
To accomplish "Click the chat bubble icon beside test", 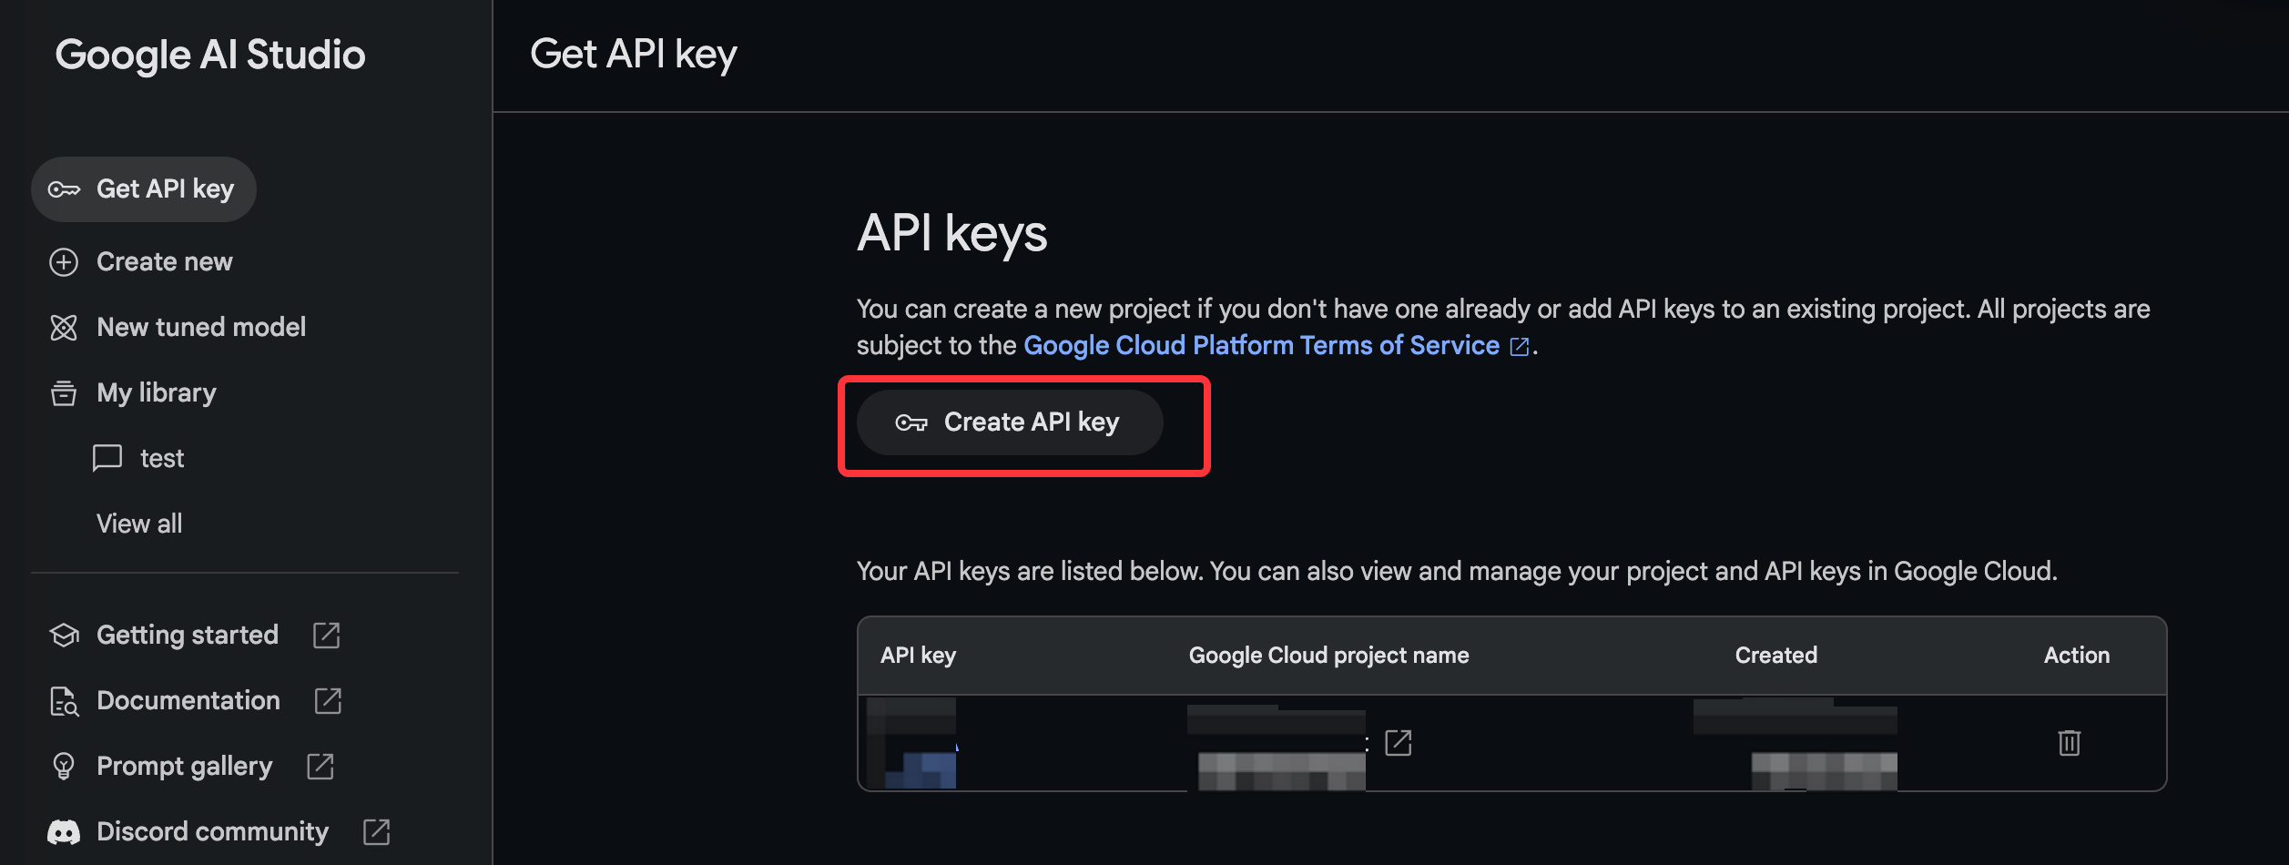I will click(107, 457).
